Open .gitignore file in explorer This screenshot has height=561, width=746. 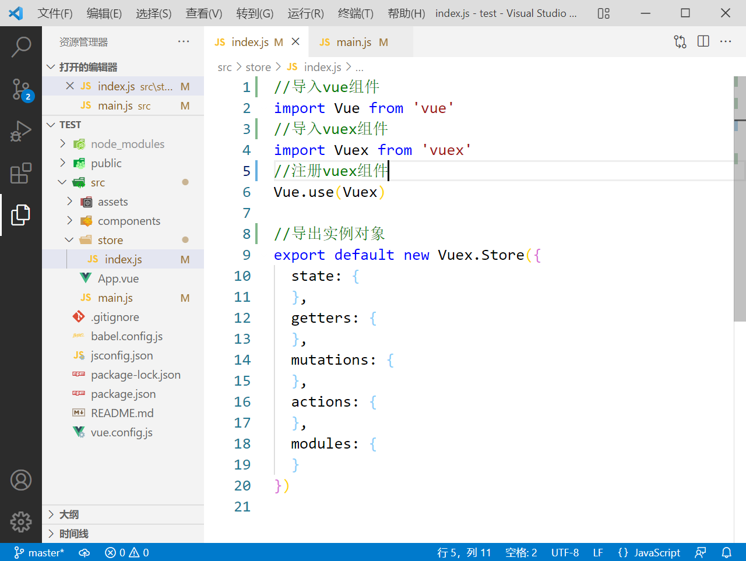click(123, 317)
